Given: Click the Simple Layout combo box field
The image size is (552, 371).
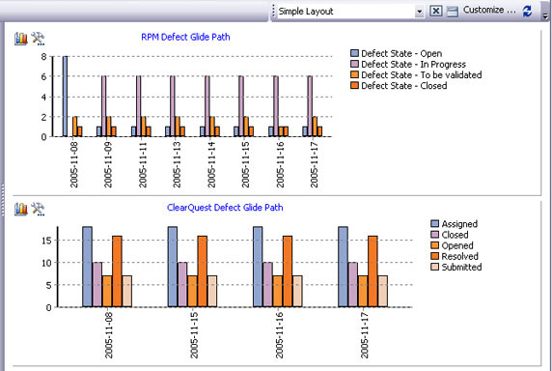Looking at the screenshot, I should pyautogui.click(x=350, y=12).
